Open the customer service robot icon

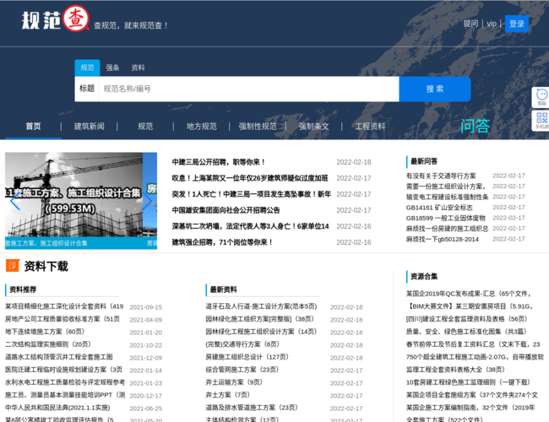541,96
